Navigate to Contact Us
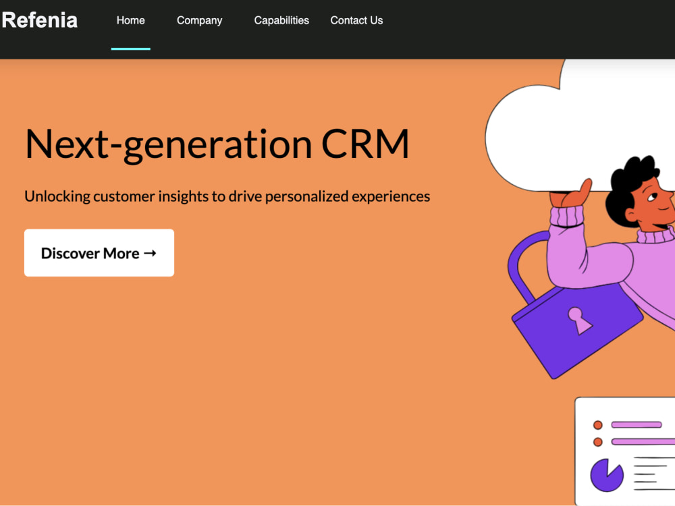The width and height of the screenshot is (675, 506). [356, 20]
